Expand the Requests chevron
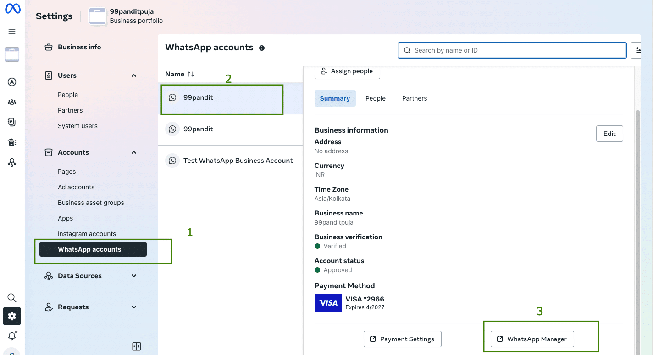This screenshot has width=653, height=355. (134, 307)
